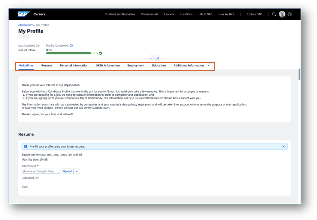317x220 pixels.
Task: Click 'Max. file size: 10 MB.' text
Action: (x=35, y=160)
